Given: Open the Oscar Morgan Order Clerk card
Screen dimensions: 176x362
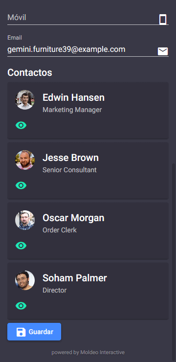Looking at the screenshot, I should click(88, 230).
